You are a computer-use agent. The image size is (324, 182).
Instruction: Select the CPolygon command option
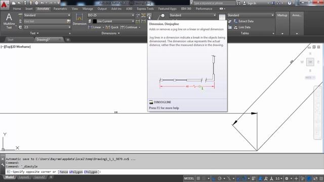(91, 172)
